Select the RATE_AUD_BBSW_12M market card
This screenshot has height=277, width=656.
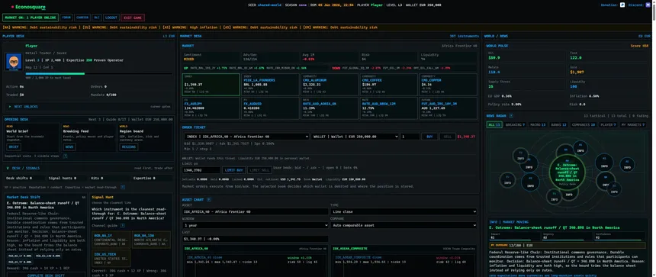point(389,108)
